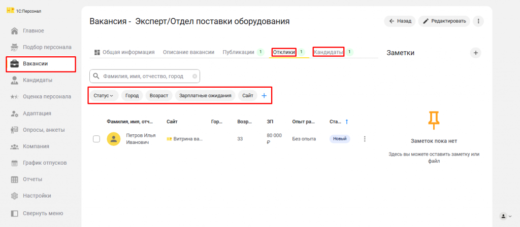Image resolution: width=520 pixels, height=227 pixels.
Task: Open the Зарплатные ожидания filter
Action: point(205,96)
